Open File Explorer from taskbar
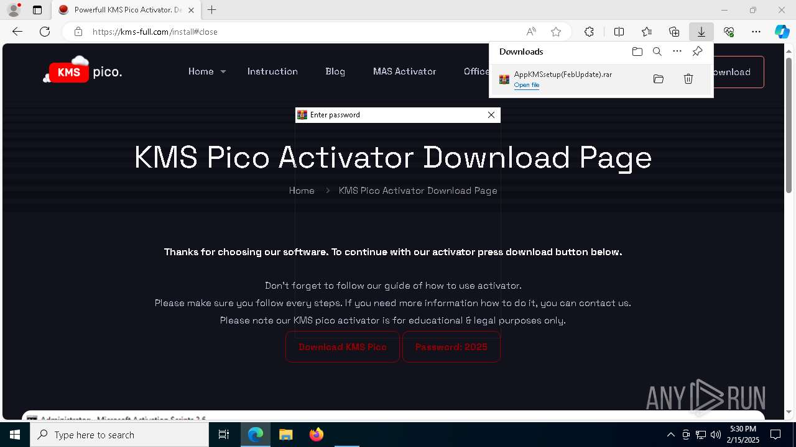This screenshot has height=447, width=796. (285, 435)
